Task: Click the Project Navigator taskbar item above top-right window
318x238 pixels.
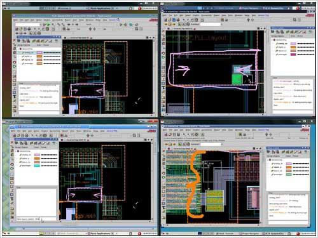Action: click(249, 8)
